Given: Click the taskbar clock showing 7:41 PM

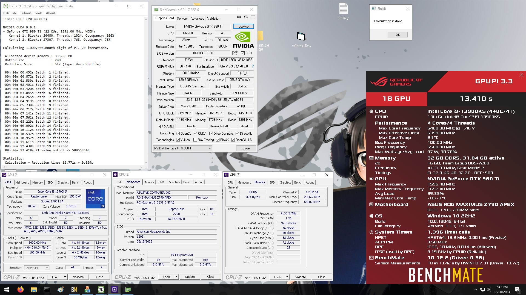Looking at the screenshot, I should pyautogui.click(x=502, y=290).
